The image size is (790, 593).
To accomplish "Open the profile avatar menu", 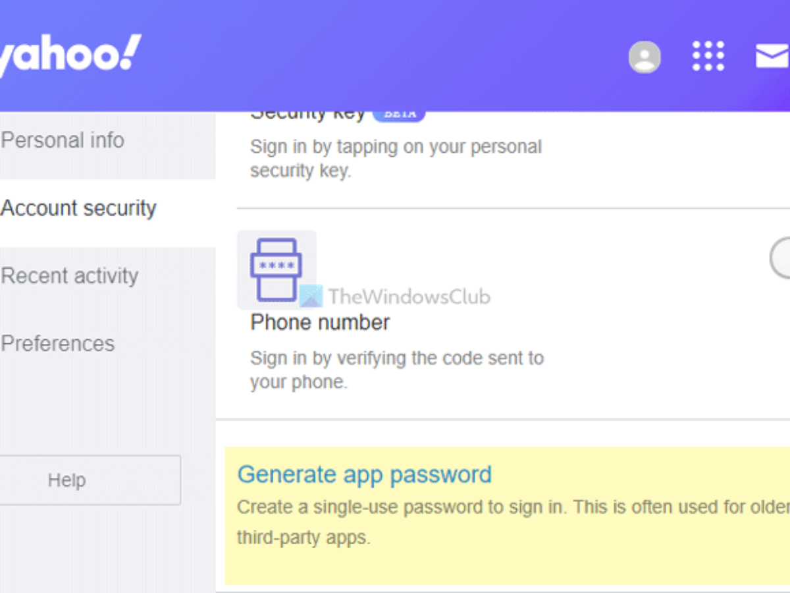I will coord(645,57).
